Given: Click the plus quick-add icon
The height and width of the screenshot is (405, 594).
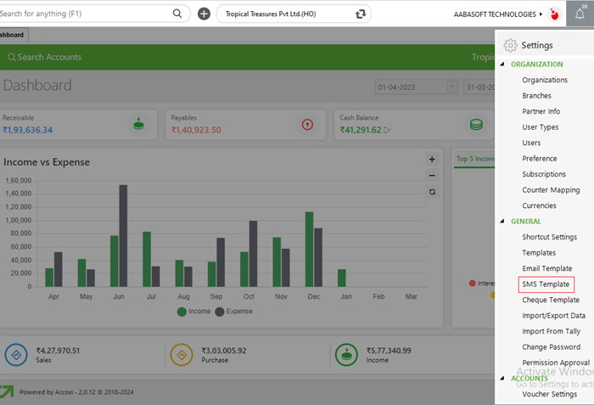Looking at the screenshot, I should [204, 14].
